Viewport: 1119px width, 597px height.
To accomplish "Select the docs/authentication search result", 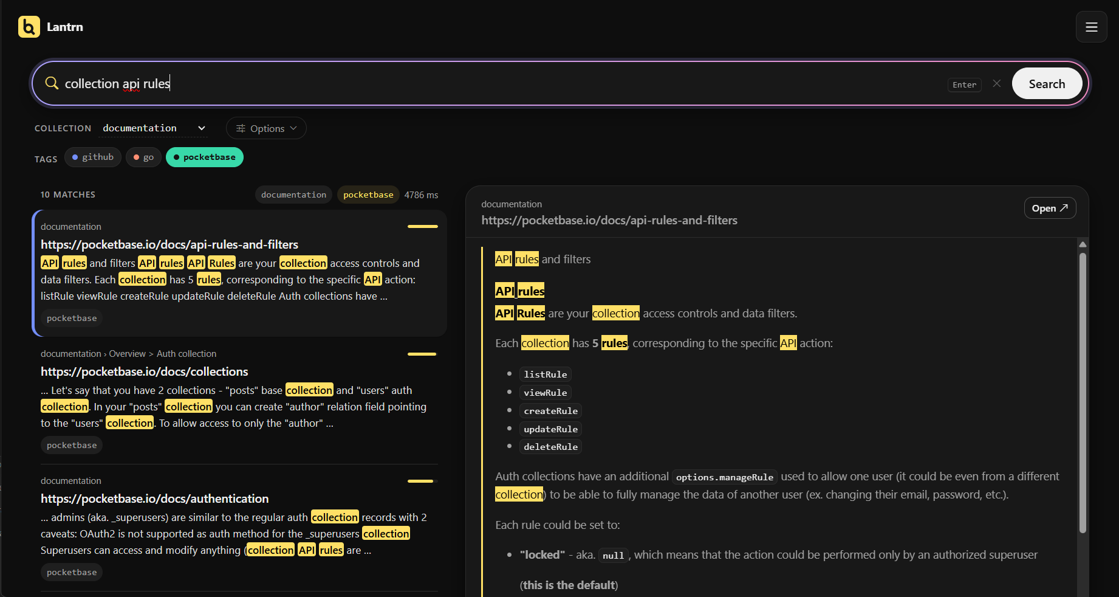I will coord(239,527).
